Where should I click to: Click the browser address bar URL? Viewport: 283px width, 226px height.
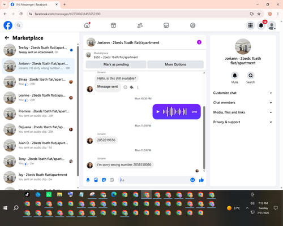click(67, 14)
